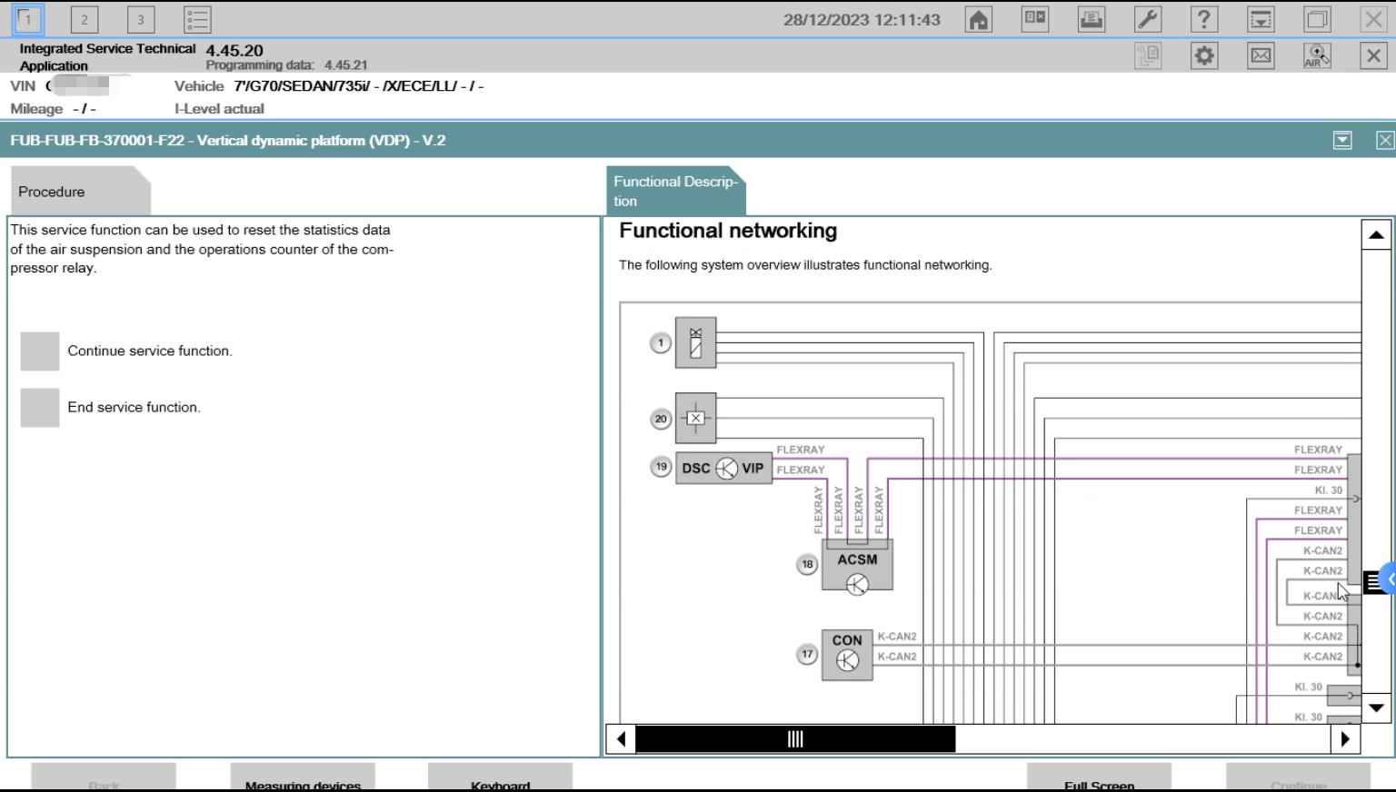Open the envelope feedback icon
Image resolution: width=1396 pixels, height=792 pixels.
[1261, 56]
